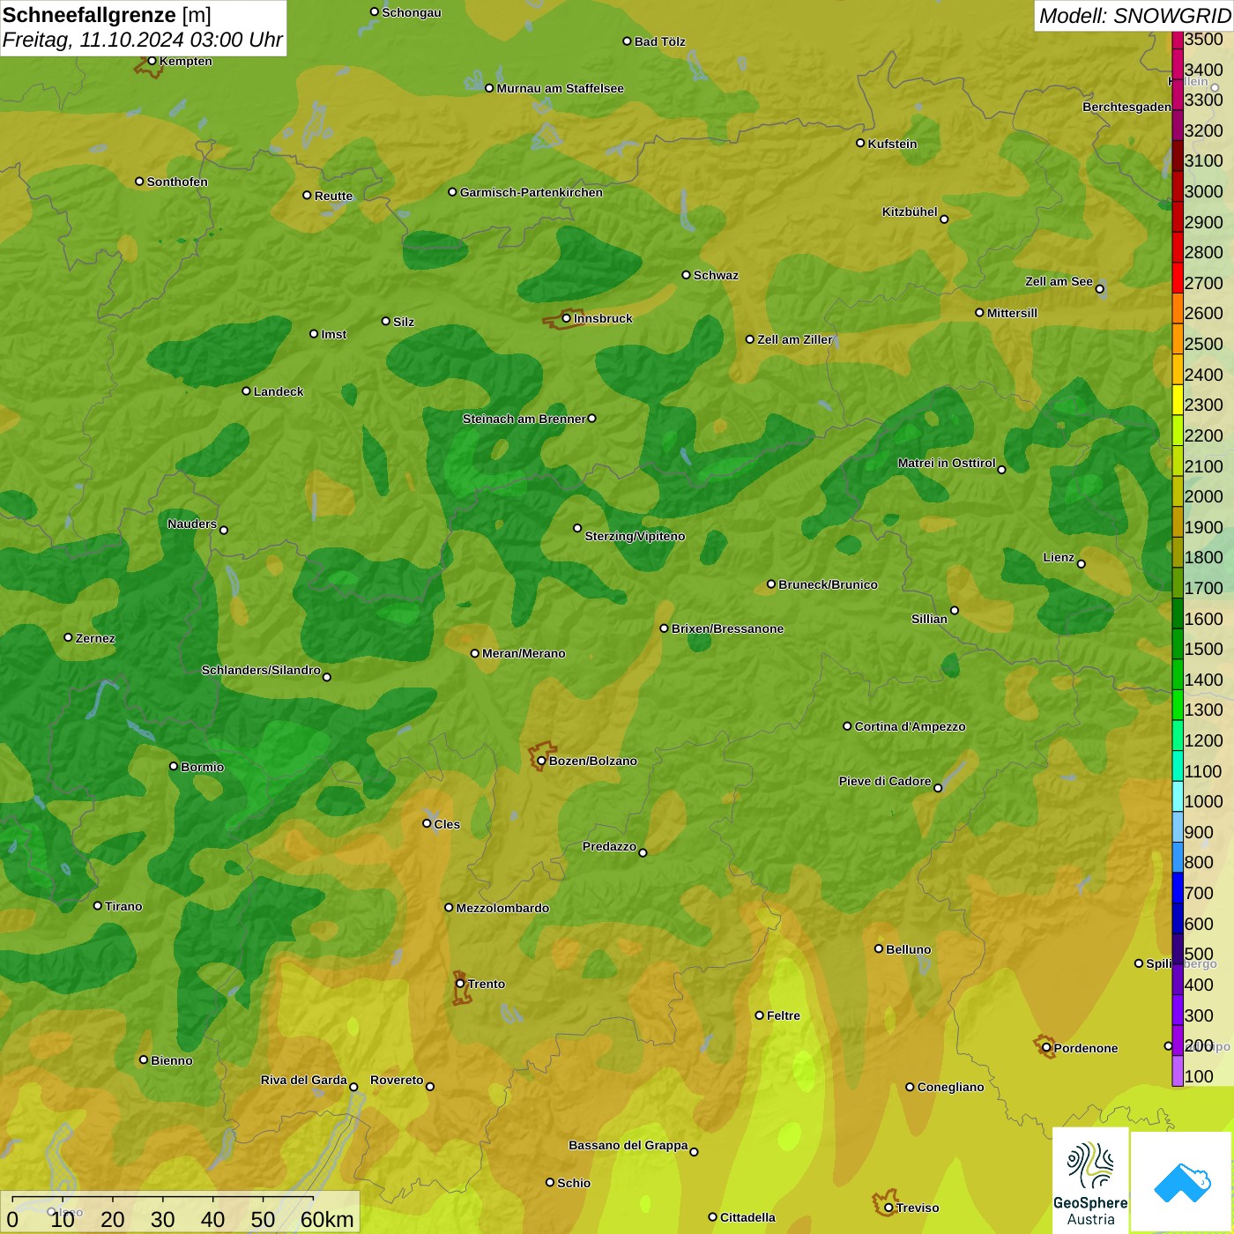Click the Bassano del Grappa label
Screen dimensions: 1234x1234
(x=628, y=1145)
